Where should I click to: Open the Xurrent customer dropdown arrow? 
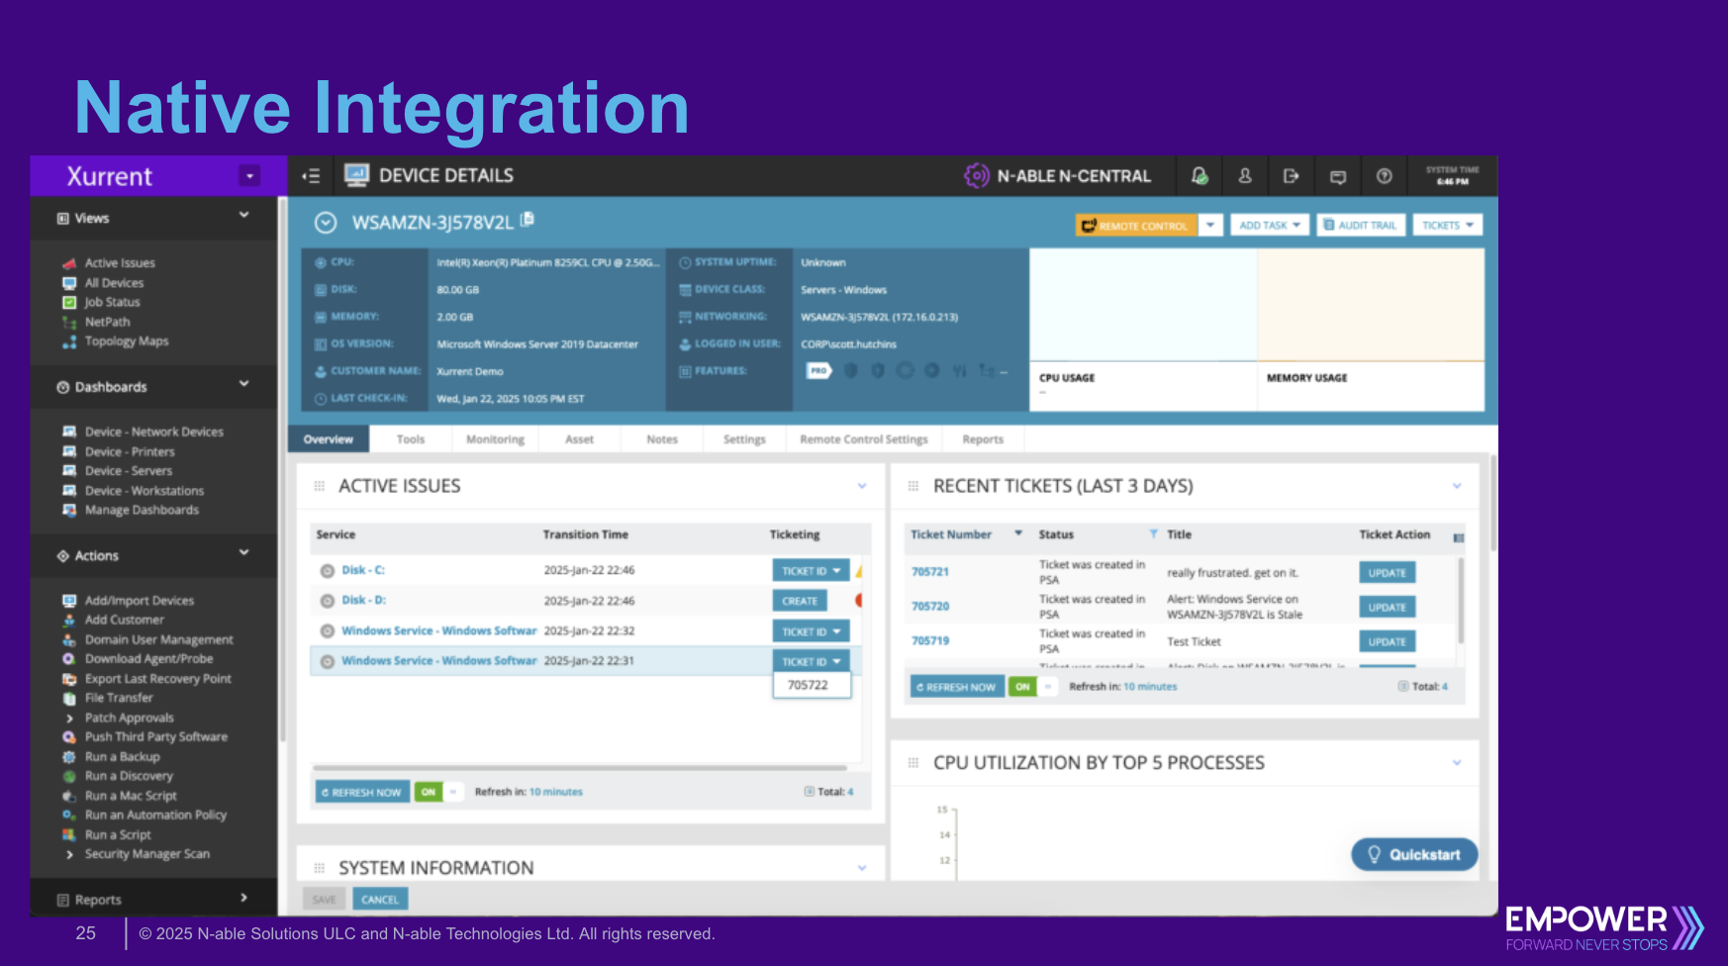pos(249,176)
